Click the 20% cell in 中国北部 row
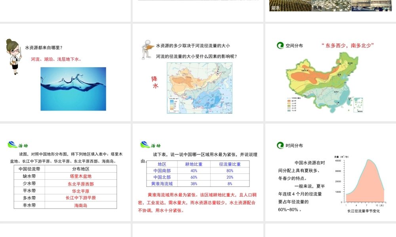The height and width of the screenshot is (237, 396). pos(230,177)
